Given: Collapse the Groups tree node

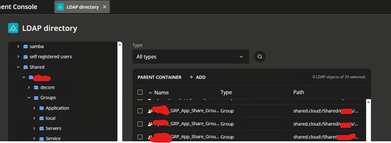Looking at the screenshot, I should pyautogui.click(x=29, y=98).
